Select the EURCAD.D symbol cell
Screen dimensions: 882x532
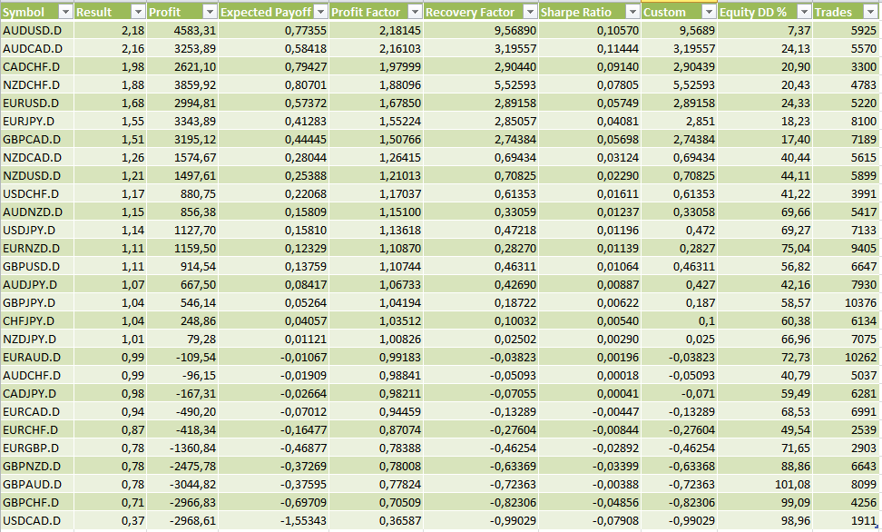point(37,411)
